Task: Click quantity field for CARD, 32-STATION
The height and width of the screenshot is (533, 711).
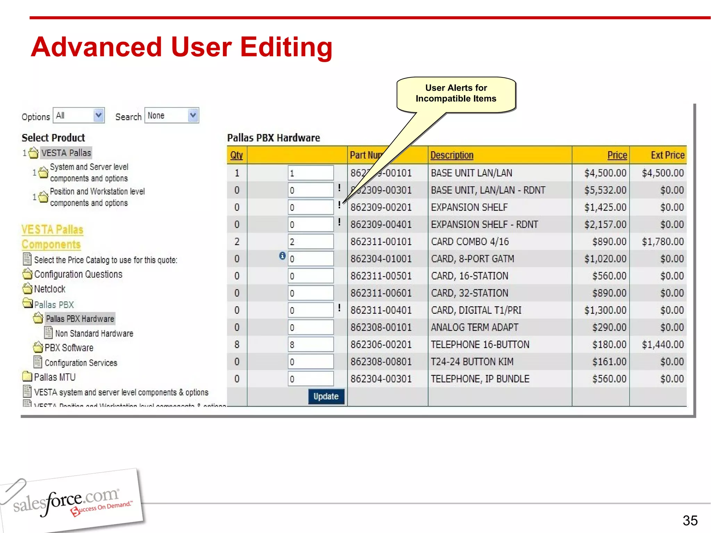Action: 311,293
